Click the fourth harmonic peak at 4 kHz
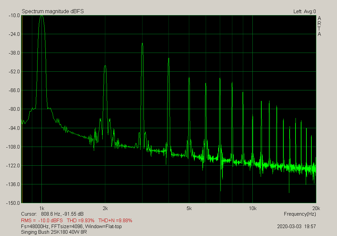The height and width of the screenshot is (236, 337). tap(169, 59)
